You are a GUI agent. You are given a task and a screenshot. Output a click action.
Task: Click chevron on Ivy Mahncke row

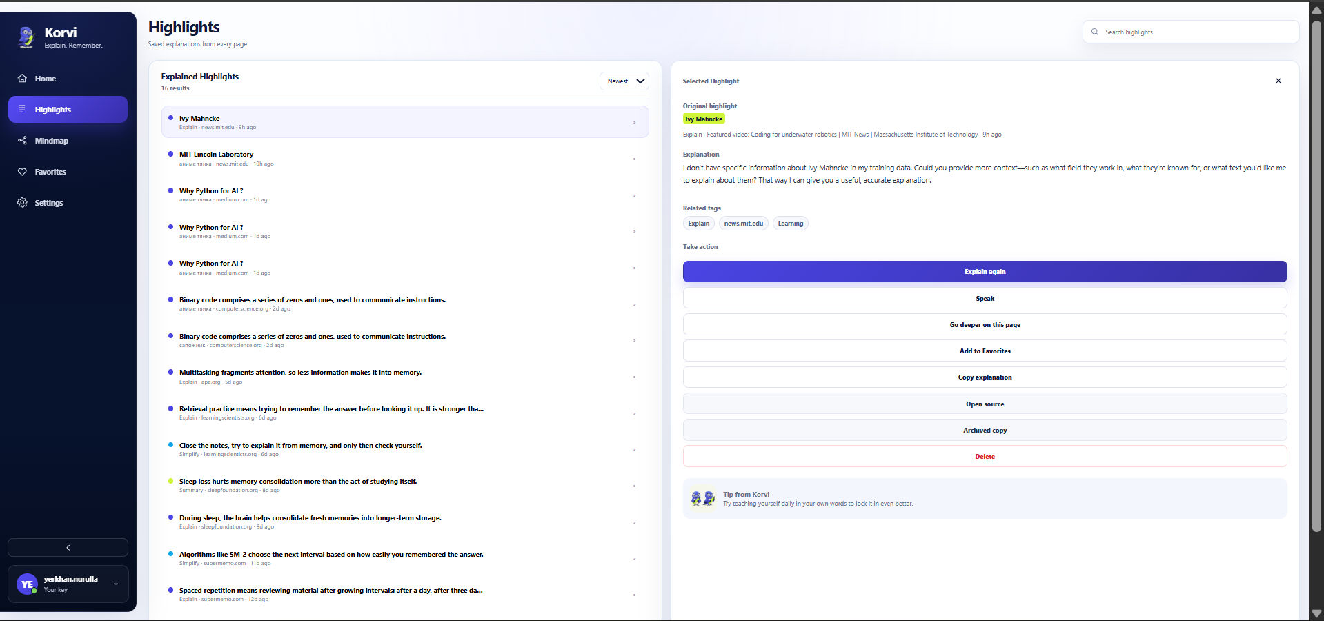(x=634, y=122)
